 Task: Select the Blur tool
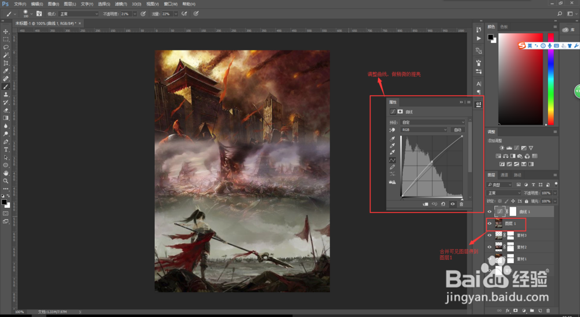tap(6, 126)
